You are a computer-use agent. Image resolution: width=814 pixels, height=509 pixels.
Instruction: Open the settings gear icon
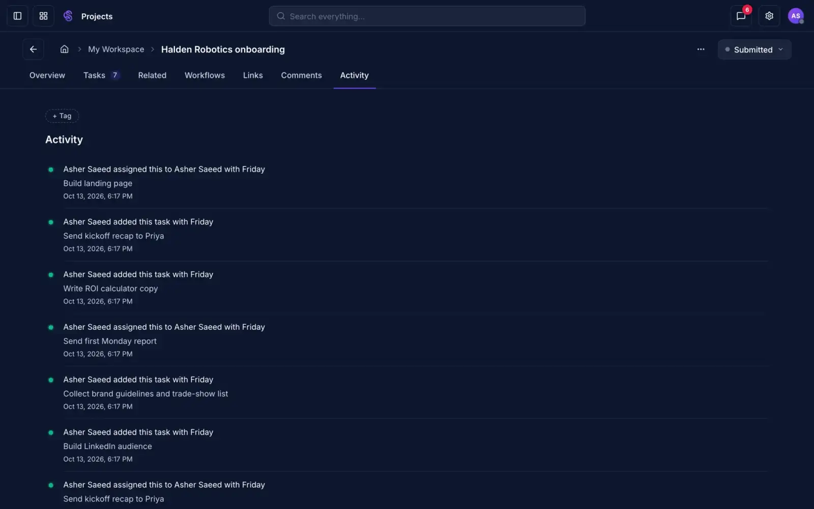(769, 16)
